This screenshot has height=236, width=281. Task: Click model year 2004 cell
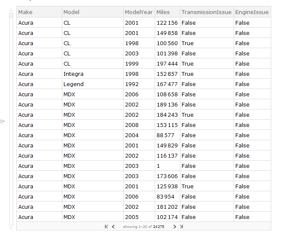click(132, 135)
